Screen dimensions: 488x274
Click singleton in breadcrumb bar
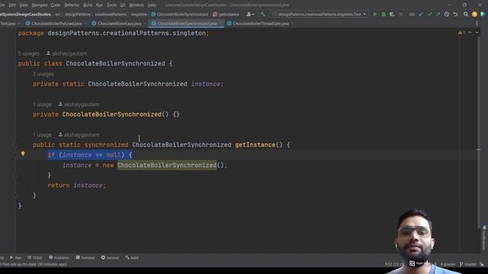point(139,14)
